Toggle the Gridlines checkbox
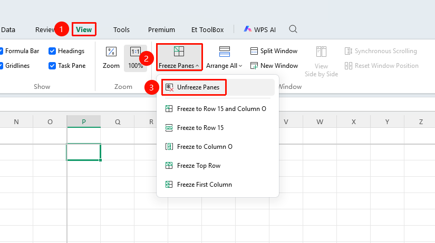Screen dimensions: 435x243 click(x=1, y=66)
